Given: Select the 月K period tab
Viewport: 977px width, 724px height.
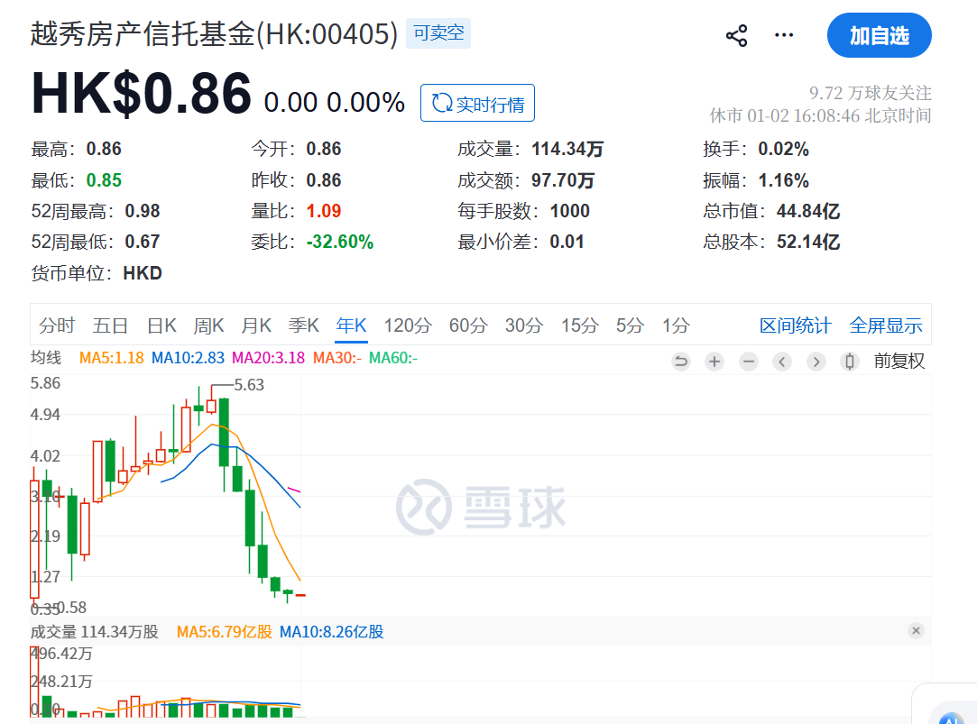Looking at the screenshot, I should click(256, 325).
